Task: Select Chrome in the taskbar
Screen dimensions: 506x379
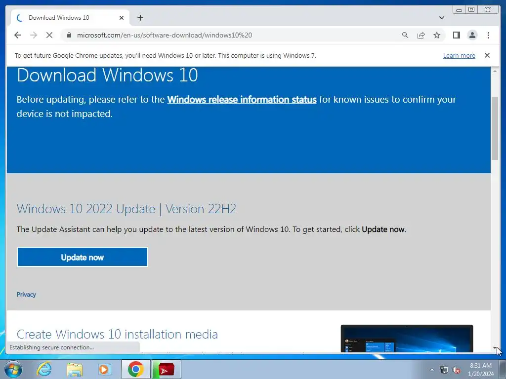Action: (135, 369)
